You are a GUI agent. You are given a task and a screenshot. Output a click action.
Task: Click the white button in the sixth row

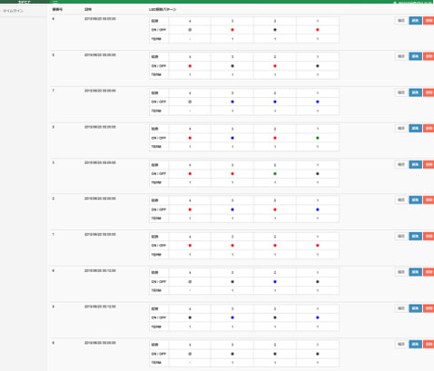[x=401, y=200]
